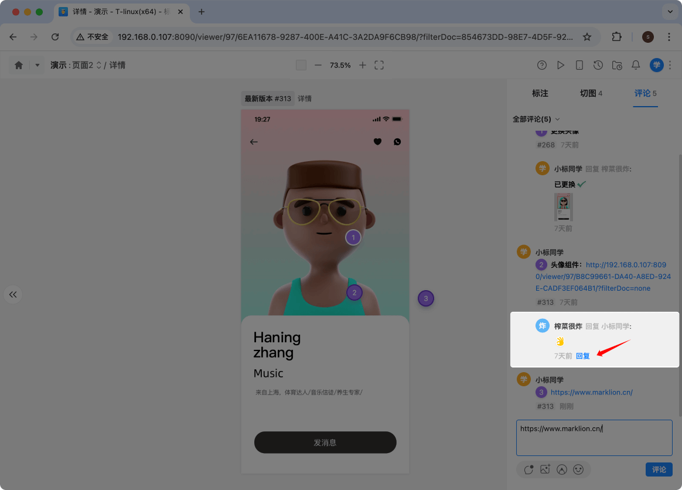682x490 pixels.
Task: Open the project files folder icon
Action: pyautogui.click(x=617, y=65)
